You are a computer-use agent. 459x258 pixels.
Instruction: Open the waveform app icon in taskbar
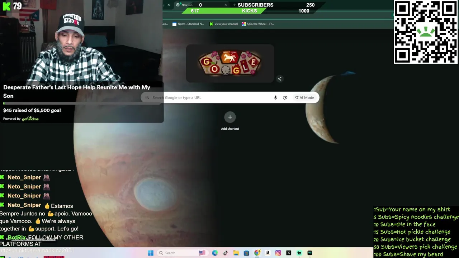tap(310, 253)
